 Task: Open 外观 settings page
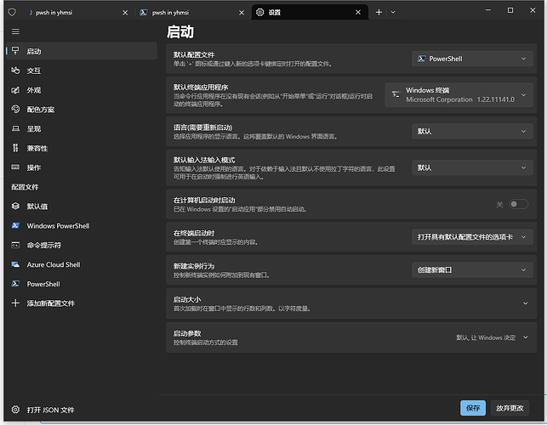[82, 90]
